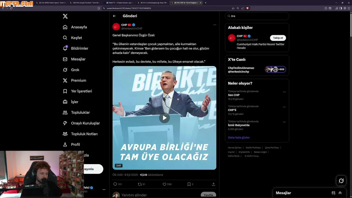Go to Anasayfa in the sidebar
Screen dimensions: 352x198
[75, 27]
